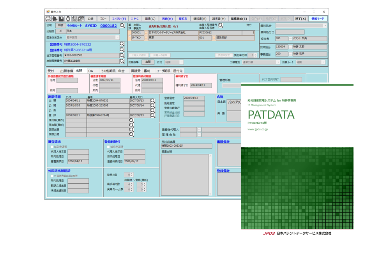
Task: Switch to the 年金 tab
Action: click(x=122, y=71)
